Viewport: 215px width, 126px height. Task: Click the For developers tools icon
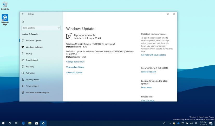(x=23, y=86)
